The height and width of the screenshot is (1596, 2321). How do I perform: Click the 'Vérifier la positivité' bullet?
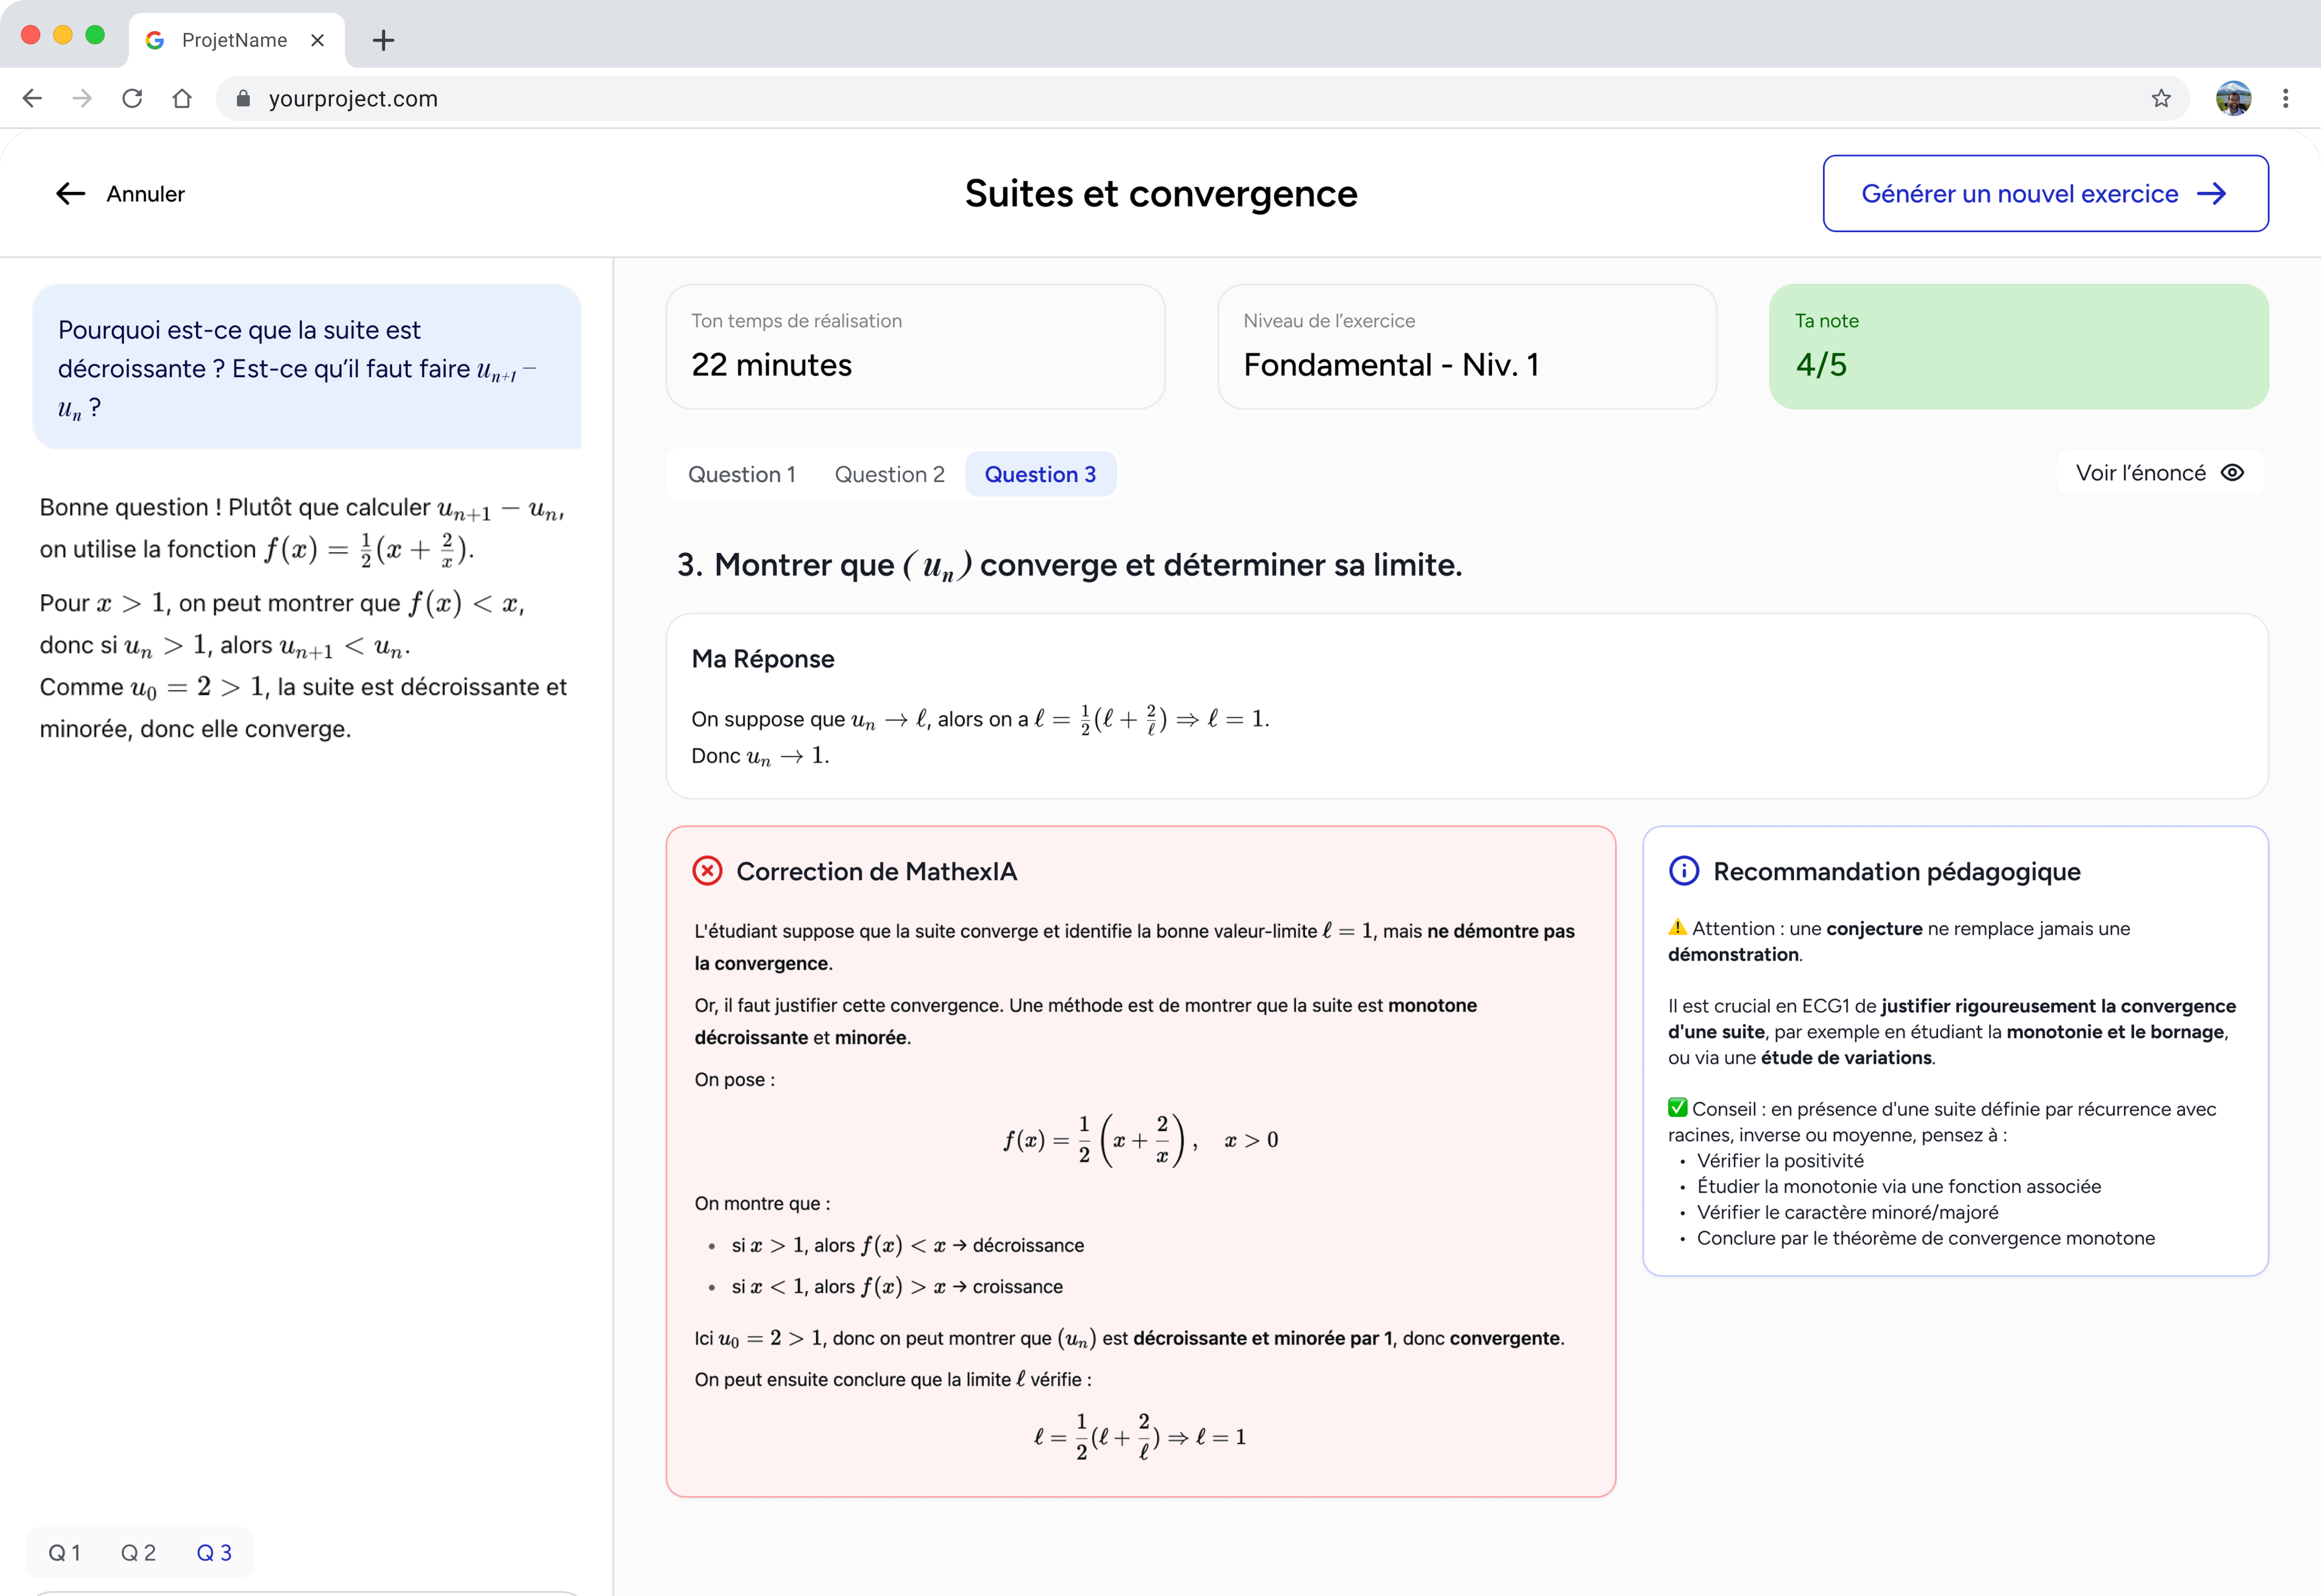coord(1780,1160)
